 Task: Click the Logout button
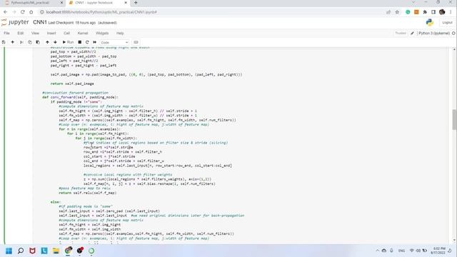pos(447,23)
